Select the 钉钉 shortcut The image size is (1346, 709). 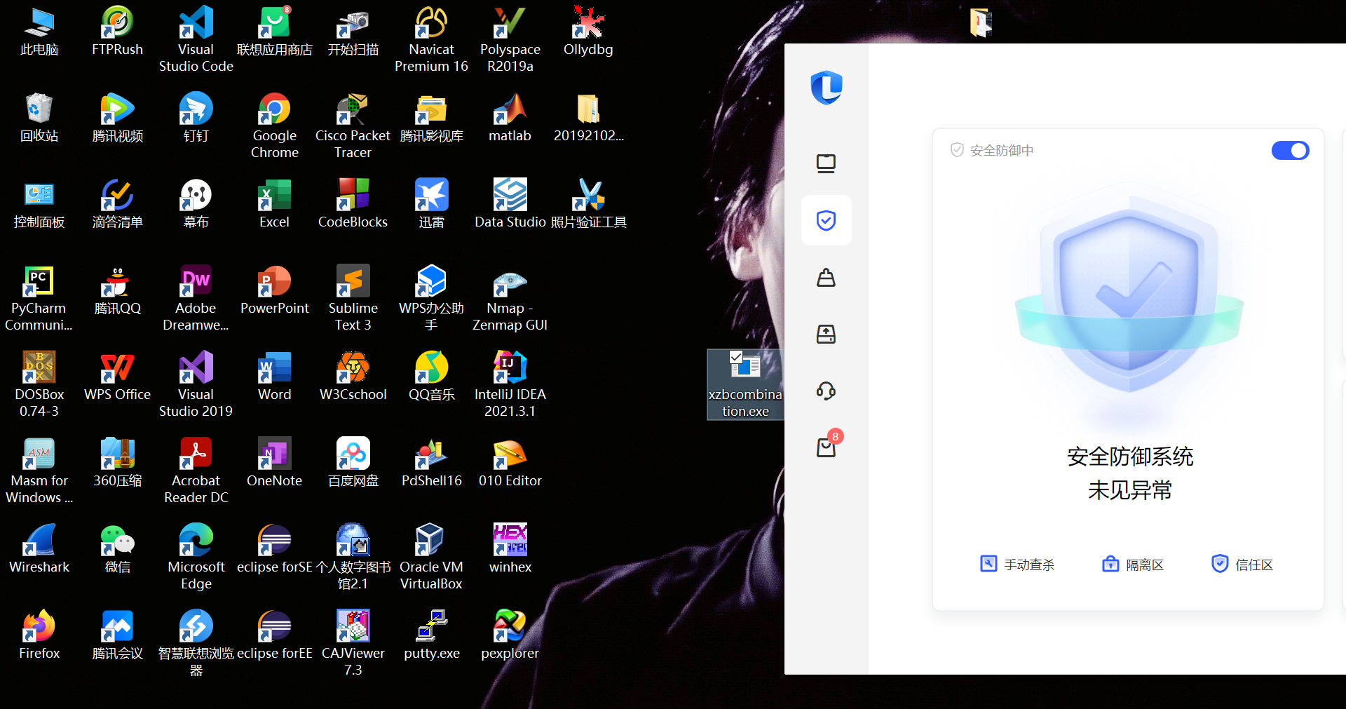(196, 119)
